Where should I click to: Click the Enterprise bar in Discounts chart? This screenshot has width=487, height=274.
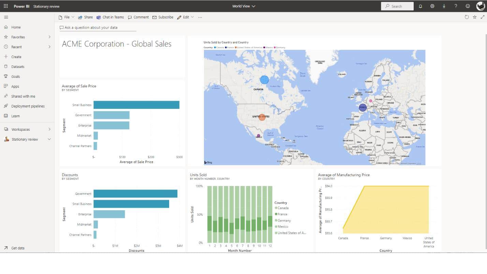(x=109, y=214)
